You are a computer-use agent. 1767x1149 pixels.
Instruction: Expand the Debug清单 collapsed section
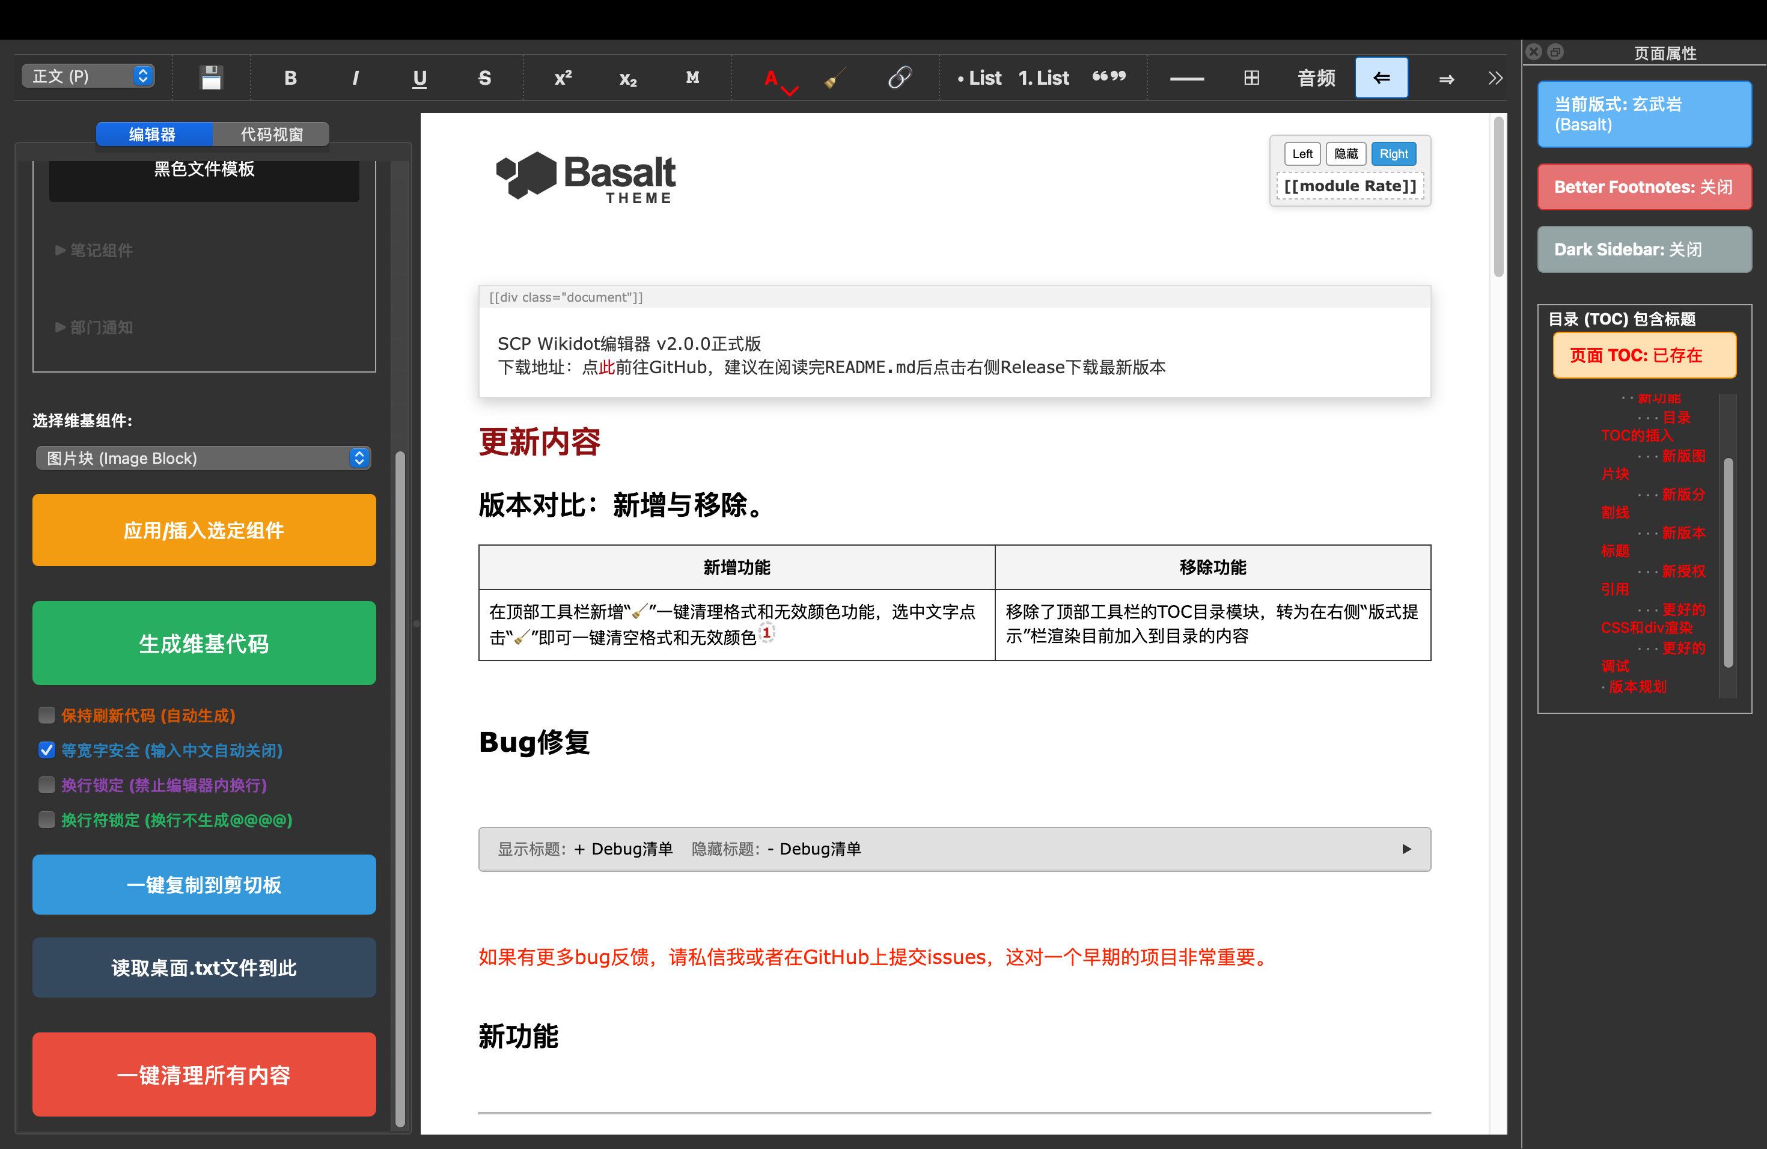pyautogui.click(x=1406, y=849)
